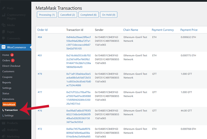The height and width of the screenshot is (139, 207).
Task: Open the Status submenu
Action: click(6, 93)
